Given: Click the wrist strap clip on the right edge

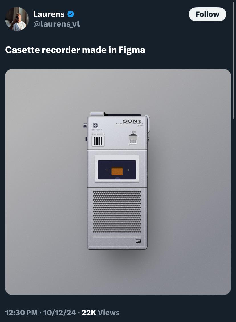Looking at the screenshot, I should click(148, 123).
